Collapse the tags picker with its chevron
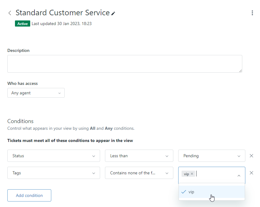This screenshot has height=207, width=260. [239, 176]
